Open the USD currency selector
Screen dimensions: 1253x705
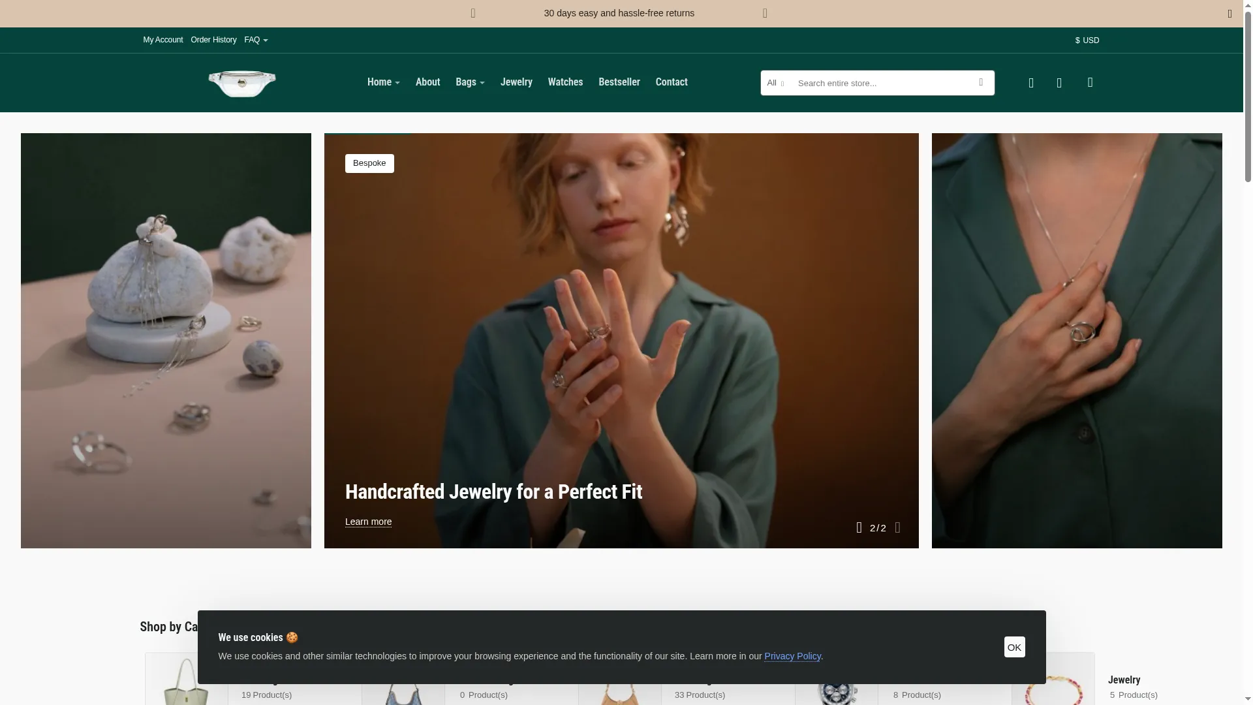point(1087,40)
